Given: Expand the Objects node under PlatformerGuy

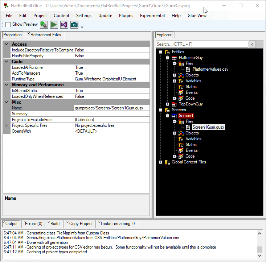Looking at the screenshot, I should pyautogui.click(x=174, y=75).
